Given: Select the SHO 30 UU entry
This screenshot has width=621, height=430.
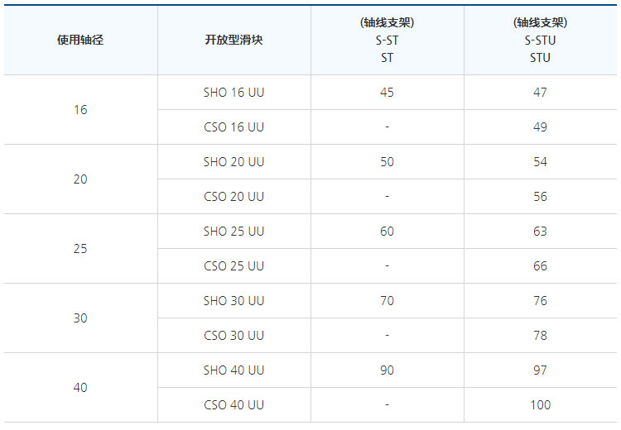Looking at the screenshot, I should tap(233, 301).
